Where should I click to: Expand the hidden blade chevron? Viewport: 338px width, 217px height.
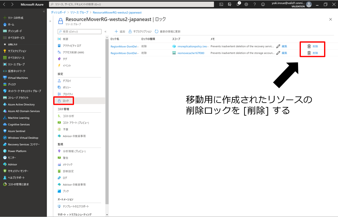click(x=50, y=21)
